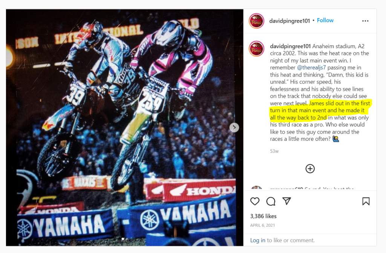Click the header profile avatar of davidpingree101

(x=256, y=21)
